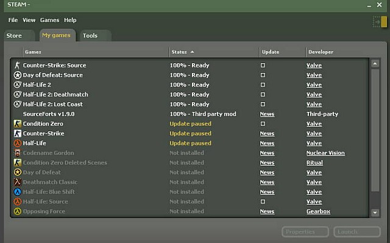Toggle update checkbox for Half-Life 2: Deathmatch

click(263, 94)
